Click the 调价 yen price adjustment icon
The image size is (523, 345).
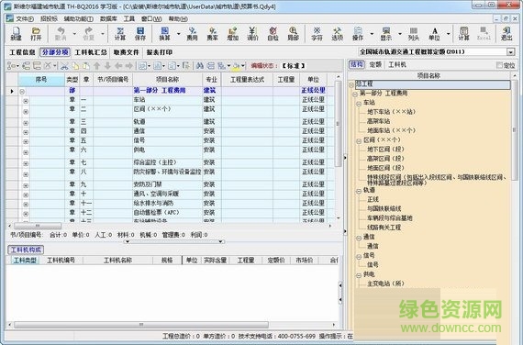point(252,34)
